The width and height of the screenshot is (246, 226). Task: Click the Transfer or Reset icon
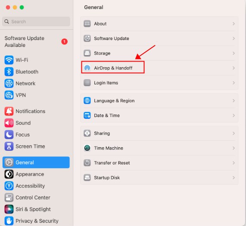[87, 163]
